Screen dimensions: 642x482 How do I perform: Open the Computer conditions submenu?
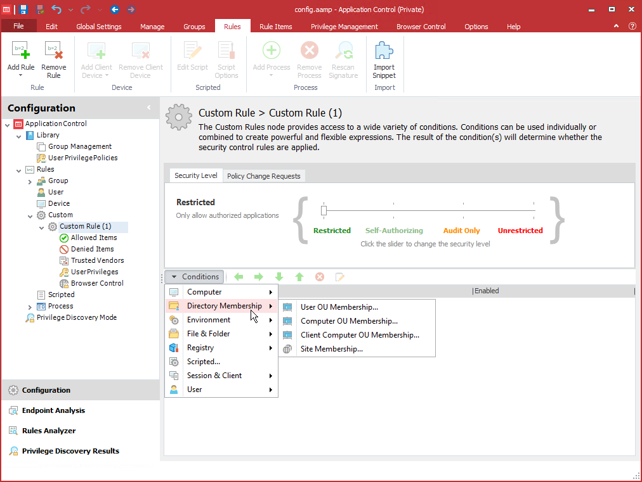coord(221,292)
